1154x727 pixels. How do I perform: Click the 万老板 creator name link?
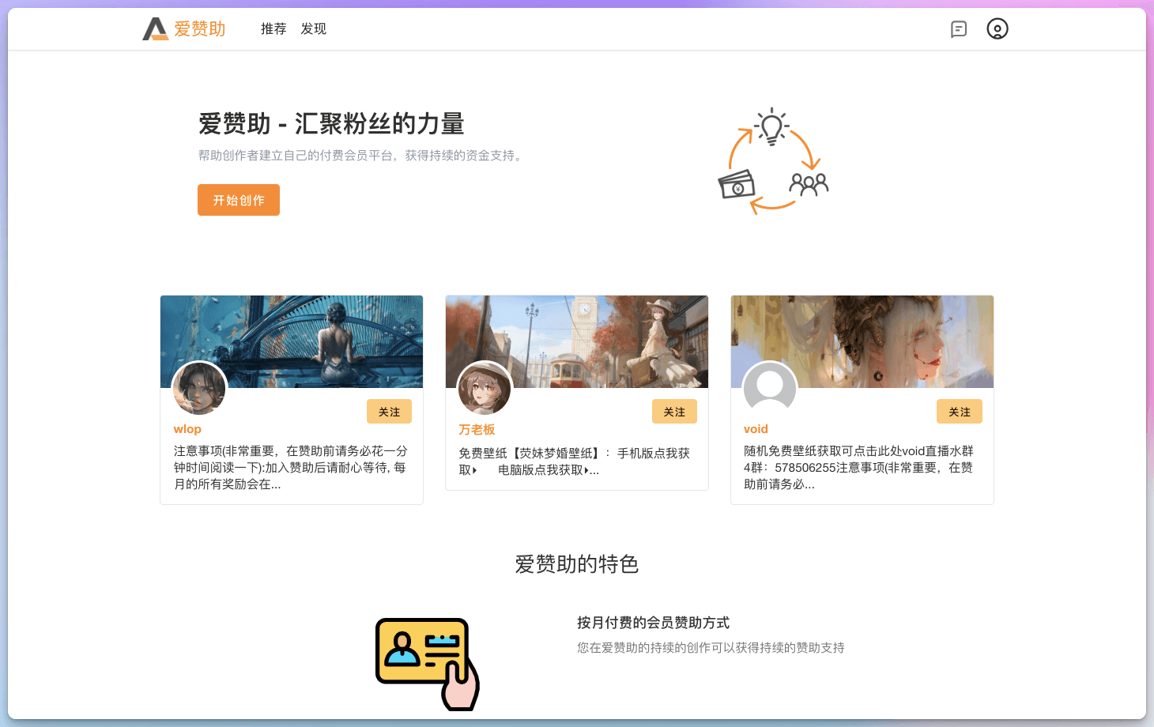point(477,429)
